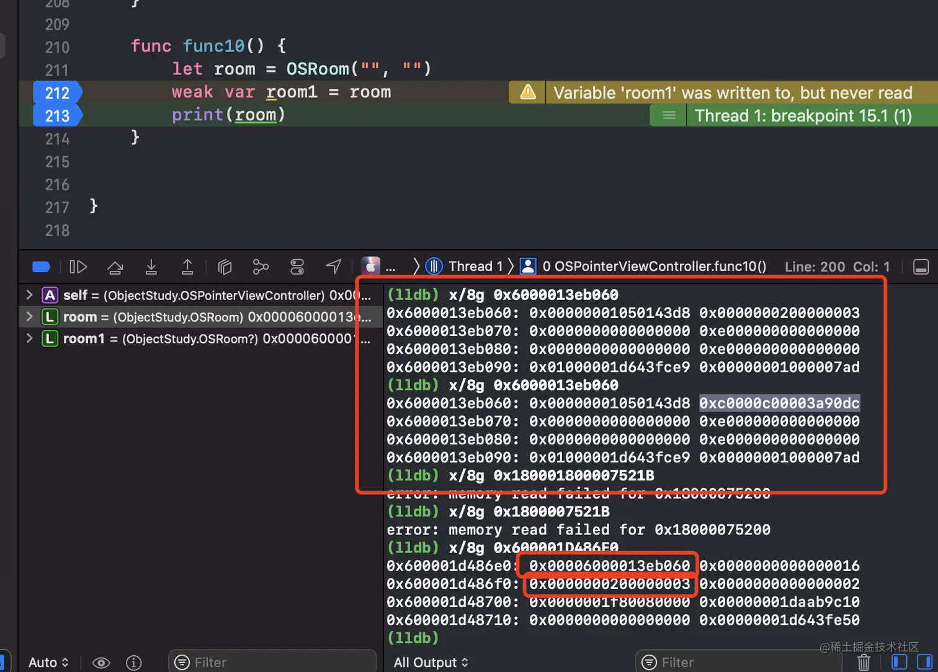Click the person frame icon in path bar

[528, 267]
